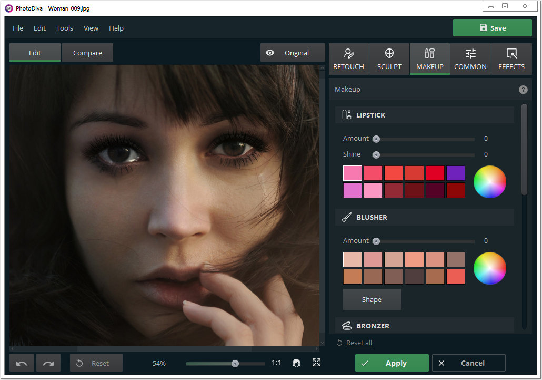Pick the darkest burgundy lipstick swatch
The image size is (542, 380).
(435, 190)
